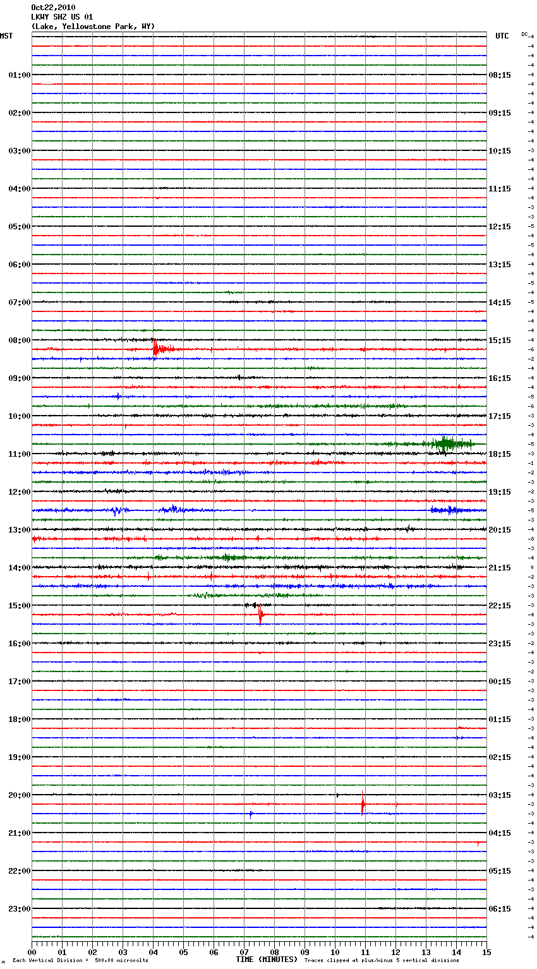Click the 08:15 UTC time label
Image resolution: width=537 pixels, height=969 pixels.
[x=500, y=75]
